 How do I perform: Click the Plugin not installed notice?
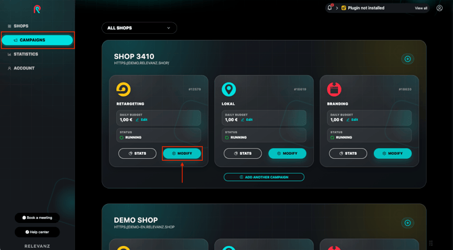366,8
